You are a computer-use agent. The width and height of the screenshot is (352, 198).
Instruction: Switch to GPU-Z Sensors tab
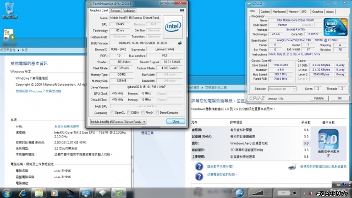(116, 10)
